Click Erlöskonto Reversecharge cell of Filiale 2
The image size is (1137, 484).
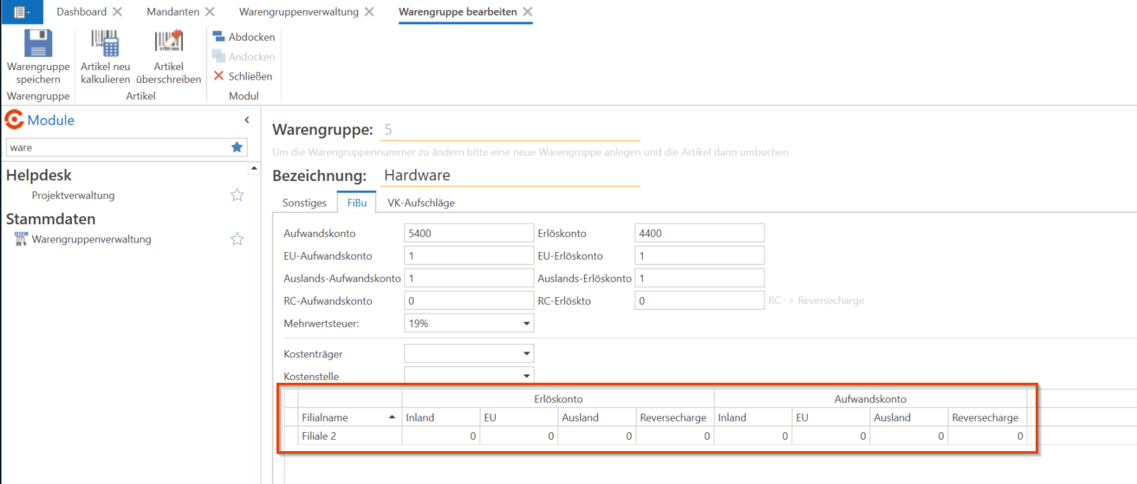[674, 436]
